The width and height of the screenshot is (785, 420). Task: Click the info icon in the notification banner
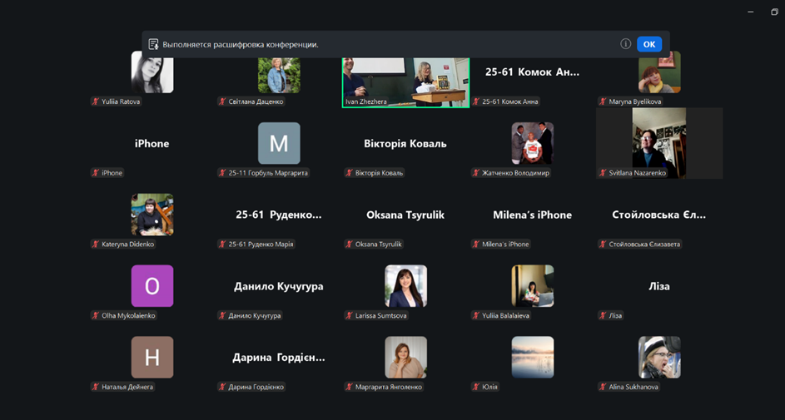point(625,44)
